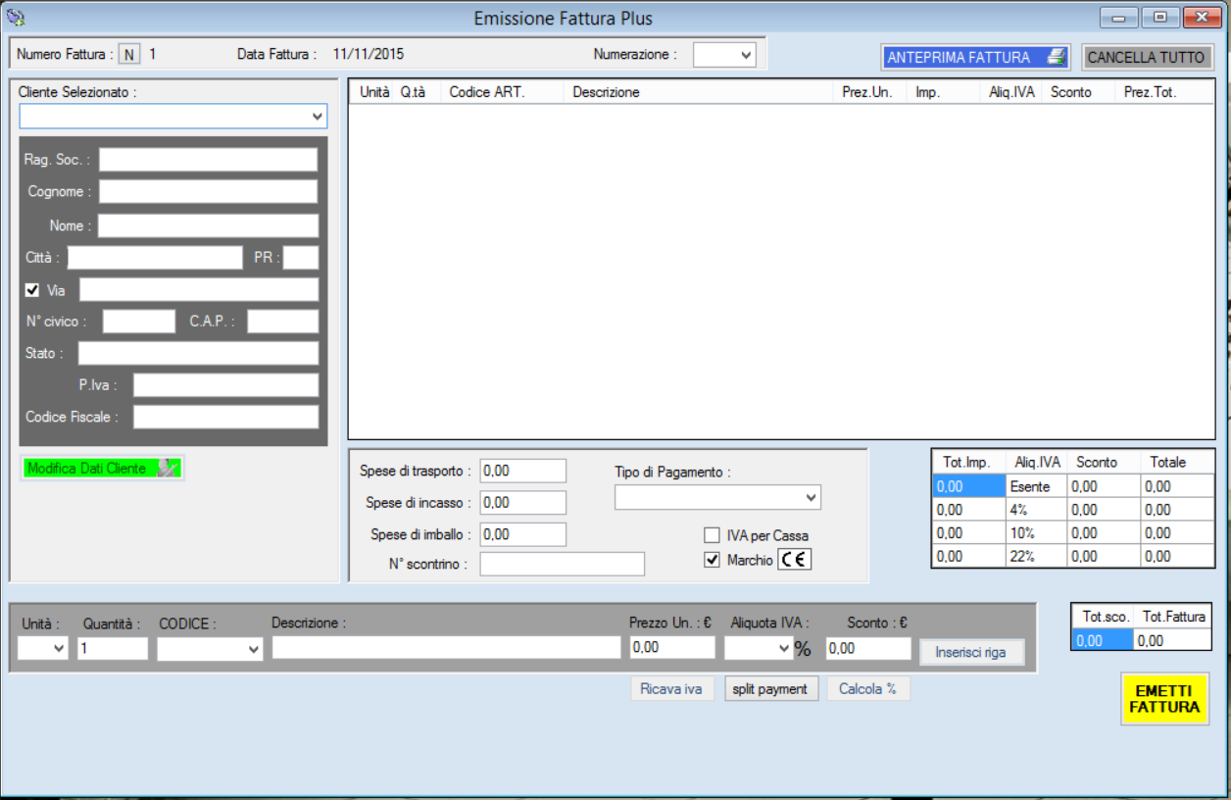Click the Cancella Tutto button
Viewport: 1231px width, 800px height.
1146,57
